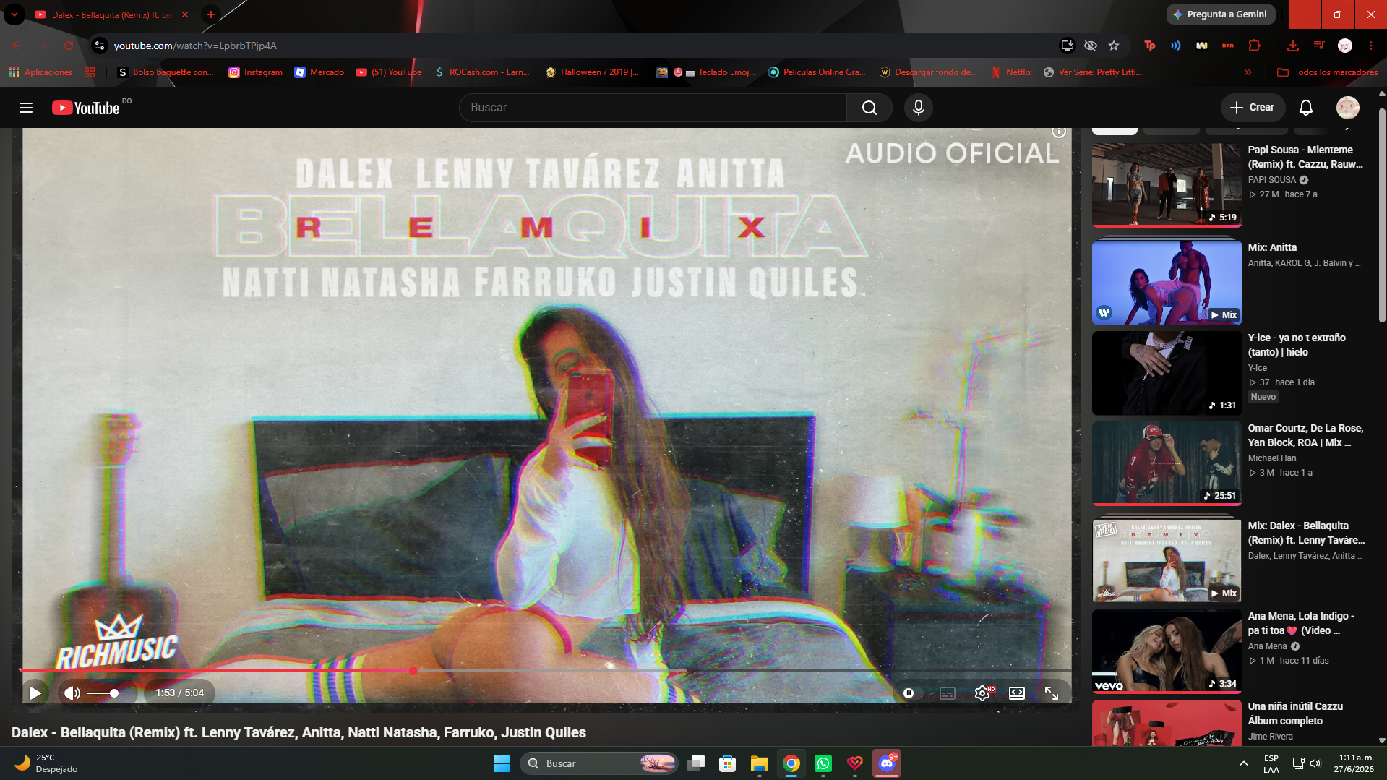
Task: Open the Chrome tab search dropdown
Action: point(14,14)
